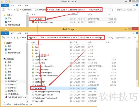Switch to 主页 tab in zlsain5t.epl window
The image size is (139, 107).
pyautogui.click(x=12, y=33)
